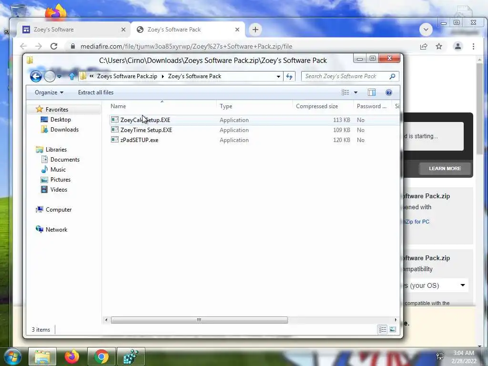
Task: Open Firefox from taskbar
Action: click(x=71, y=356)
